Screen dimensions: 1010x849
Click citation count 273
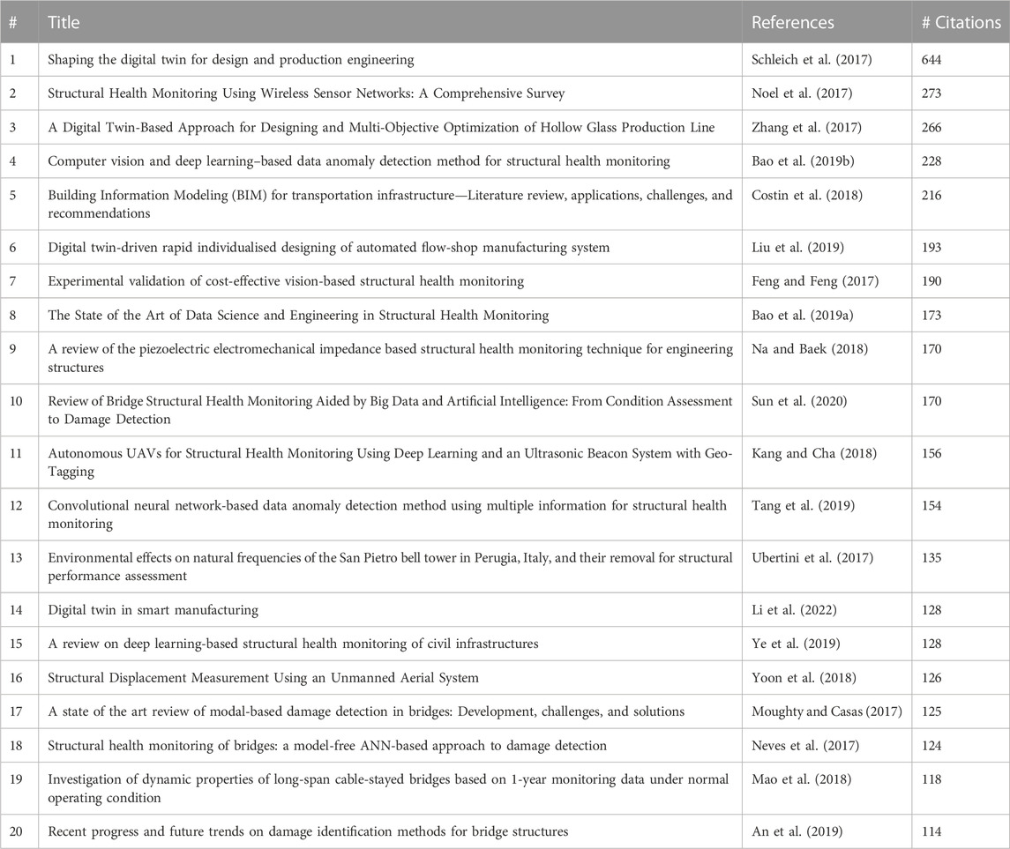pyautogui.click(x=931, y=93)
